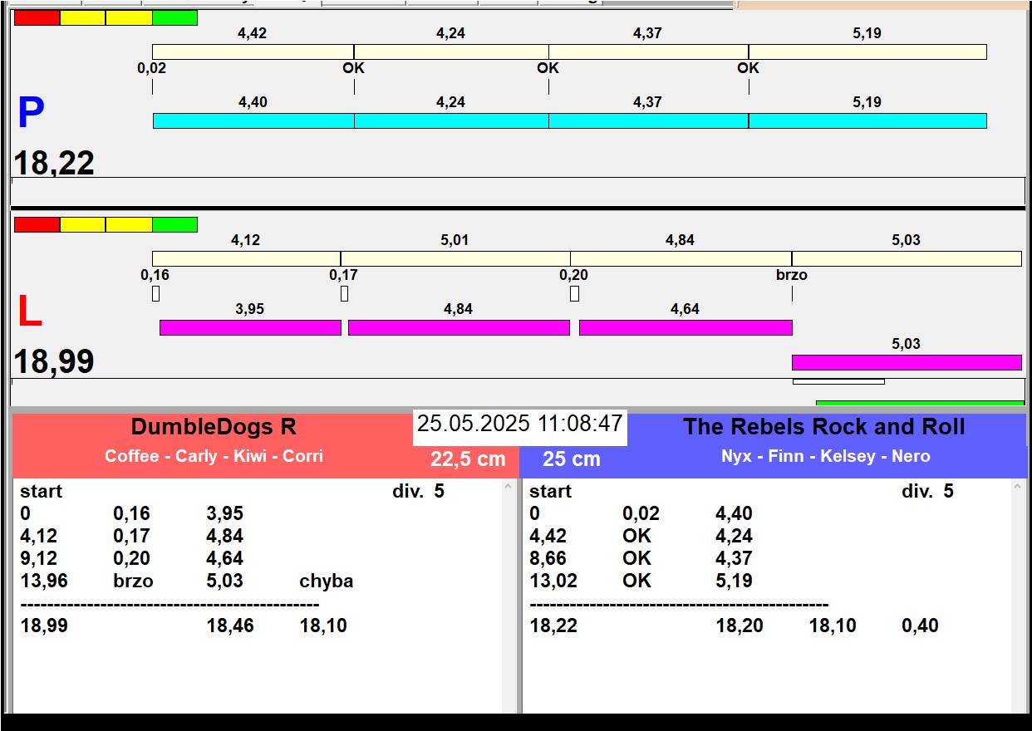Select the cream bar segment labelled 4,42

click(253, 52)
